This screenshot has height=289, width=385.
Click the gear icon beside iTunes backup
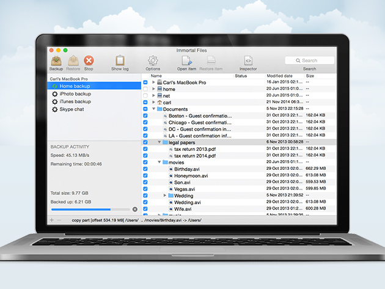point(55,101)
